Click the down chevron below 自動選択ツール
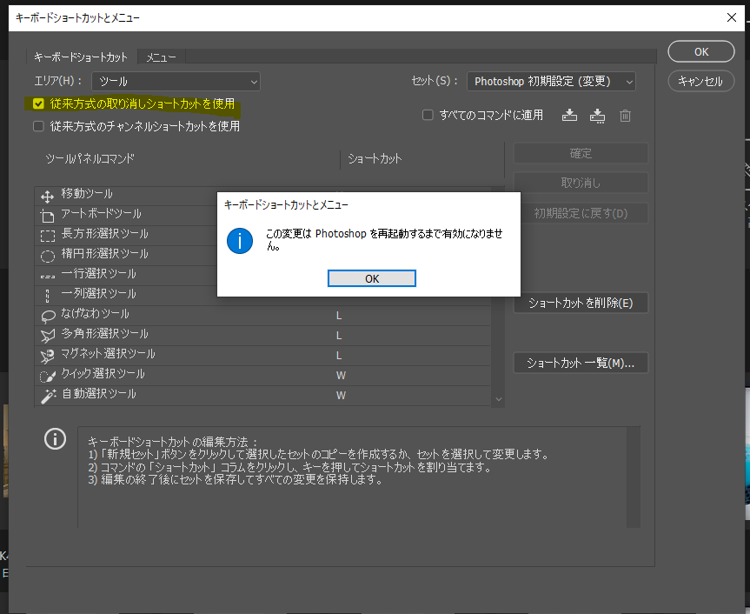The width and height of the screenshot is (750, 614). pos(497,397)
